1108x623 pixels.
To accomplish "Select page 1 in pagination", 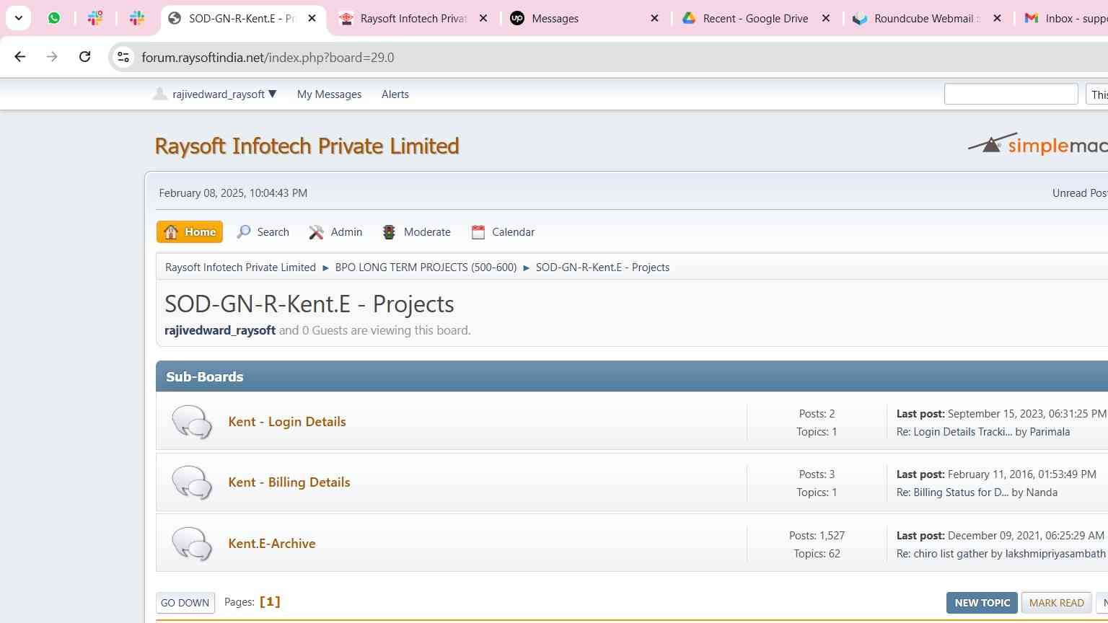I will tap(270, 602).
